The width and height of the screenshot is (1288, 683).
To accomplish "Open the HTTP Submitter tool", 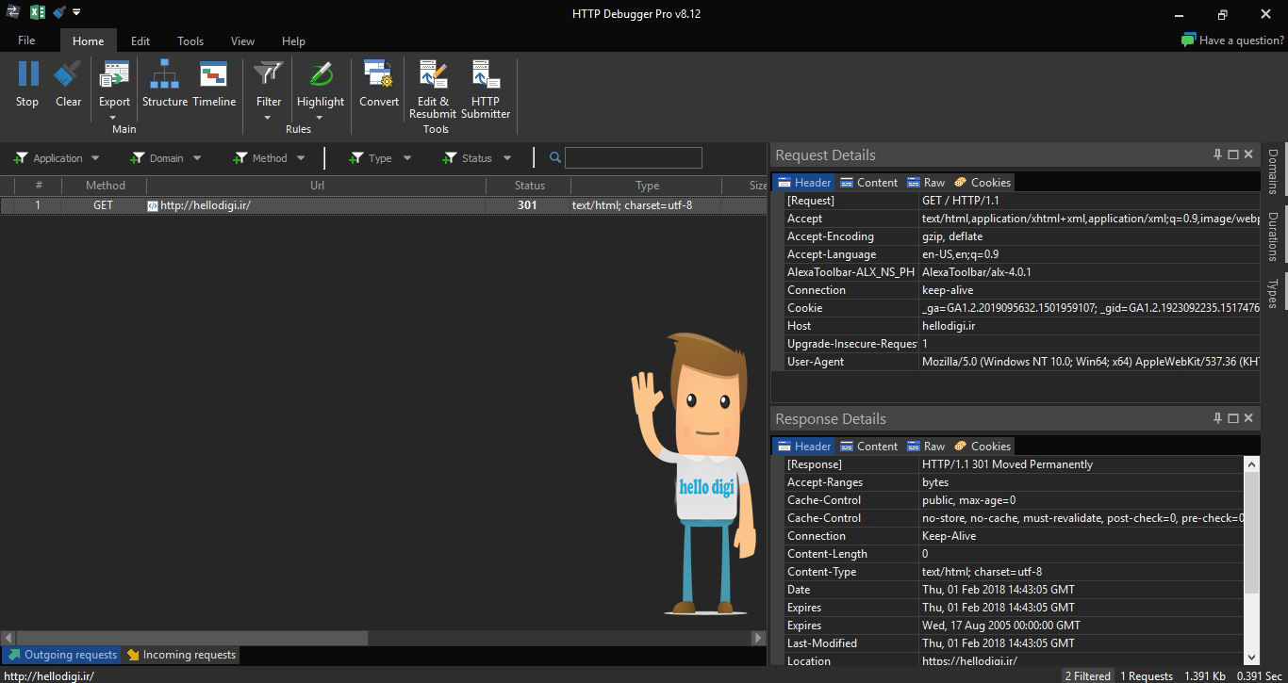I will [x=486, y=75].
